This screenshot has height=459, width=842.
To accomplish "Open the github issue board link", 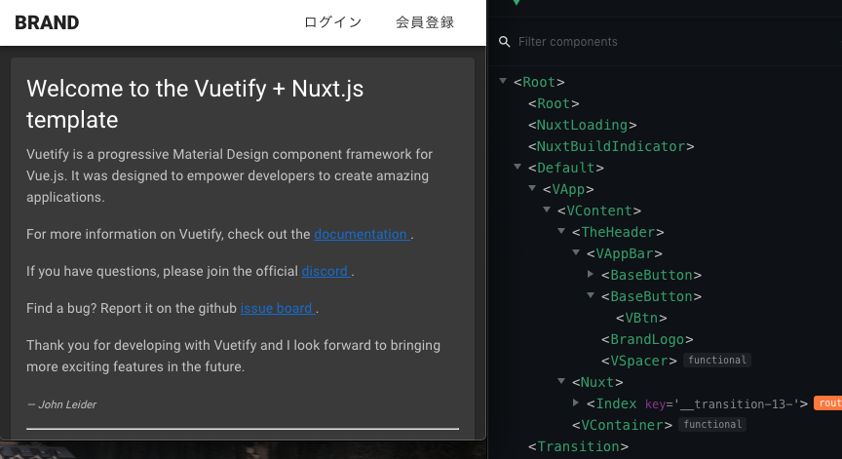I will [x=278, y=308].
